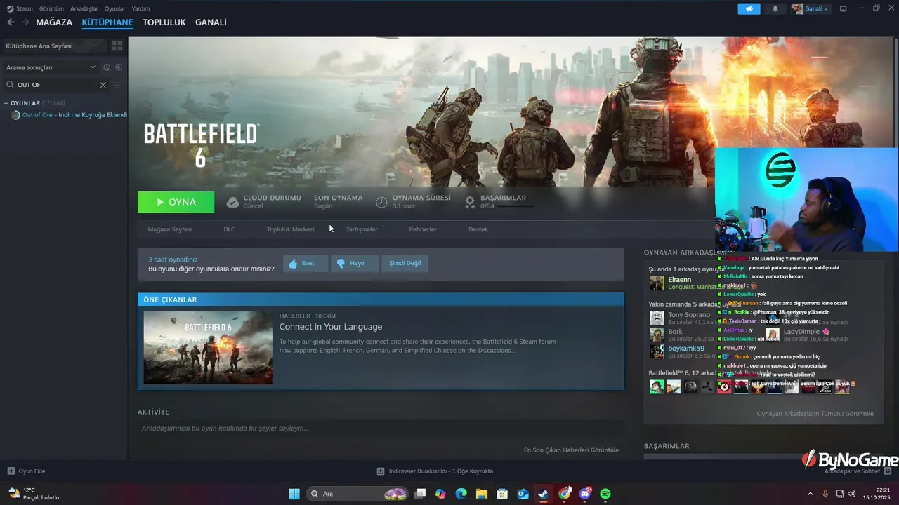Show ready-to-play games filter icon
The height and width of the screenshot is (505, 899).
(x=119, y=67)
